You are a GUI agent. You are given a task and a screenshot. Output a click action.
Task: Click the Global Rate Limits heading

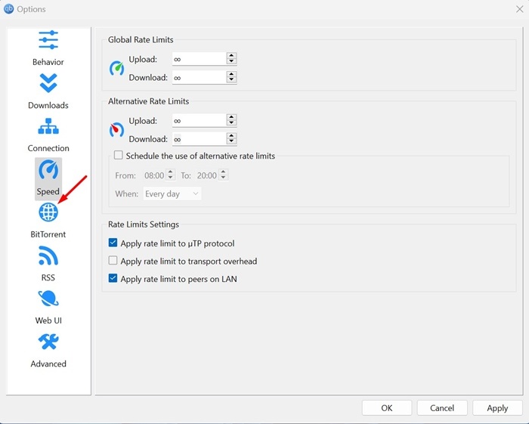(141, 40)
